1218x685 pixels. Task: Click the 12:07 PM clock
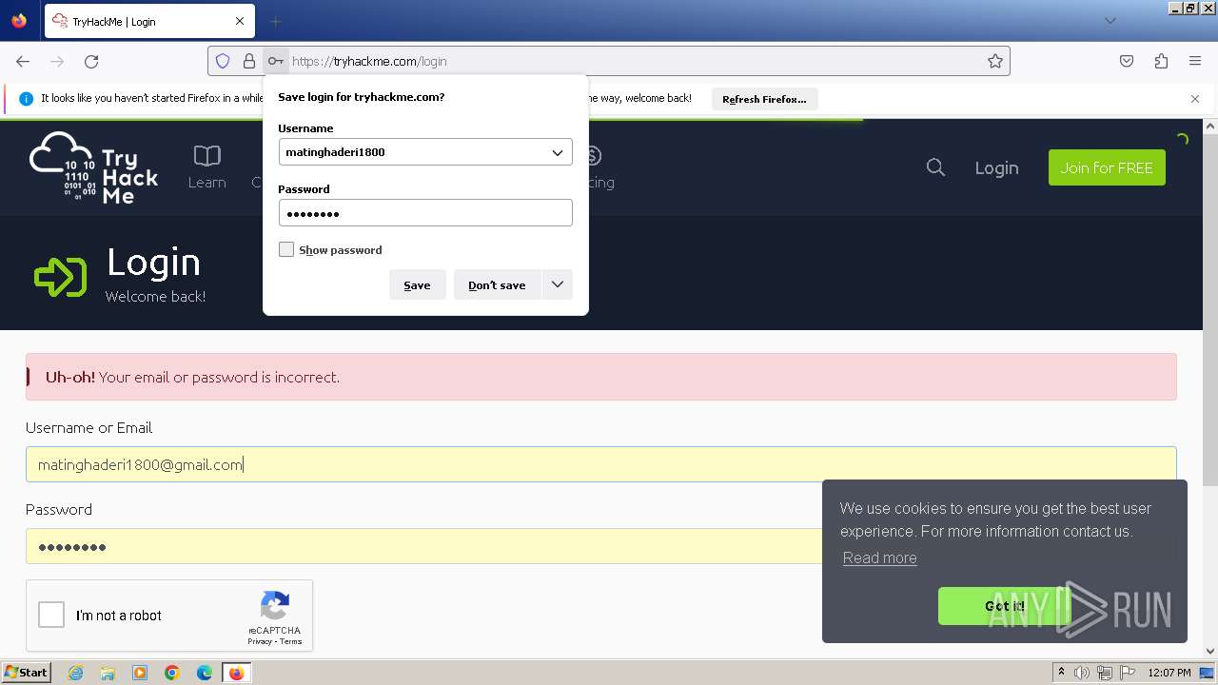[1169, 673]
